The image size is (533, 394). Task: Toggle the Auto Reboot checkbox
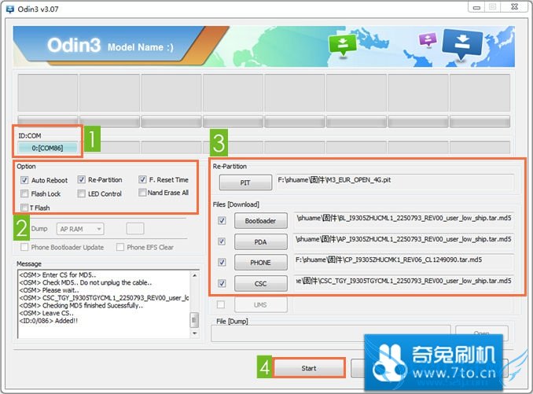point(24,180)
